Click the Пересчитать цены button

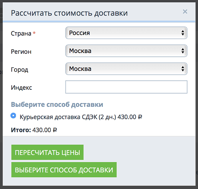click(x=47, y=152)
